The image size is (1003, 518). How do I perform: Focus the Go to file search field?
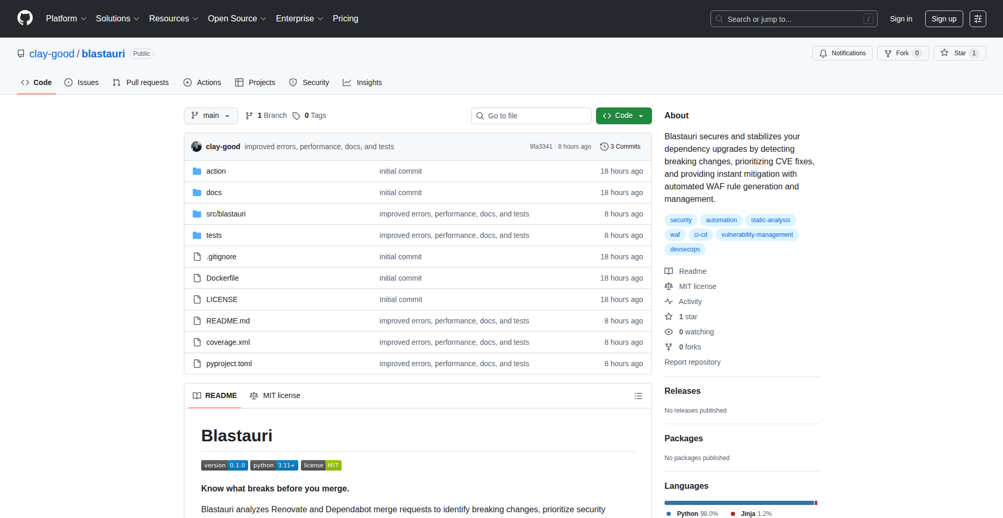tap(531, 116)
